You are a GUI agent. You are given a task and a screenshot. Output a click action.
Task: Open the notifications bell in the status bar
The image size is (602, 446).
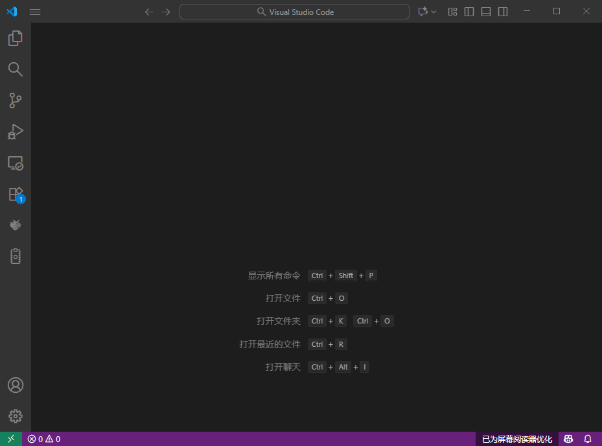[586, 438]
